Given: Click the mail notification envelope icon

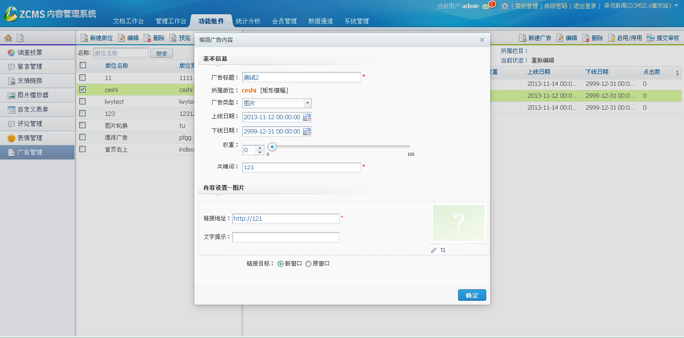Looking at the screenshot, I should (x=486, y=6).
